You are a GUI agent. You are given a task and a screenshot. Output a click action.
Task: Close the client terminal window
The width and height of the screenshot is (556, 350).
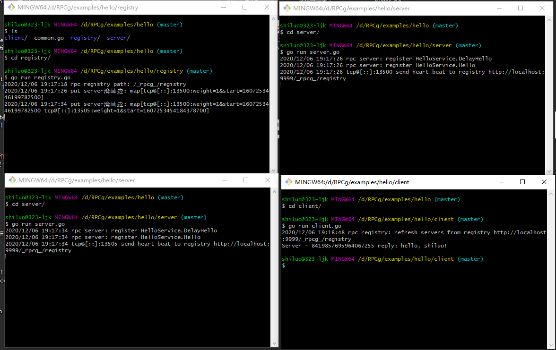coord(544,182)
